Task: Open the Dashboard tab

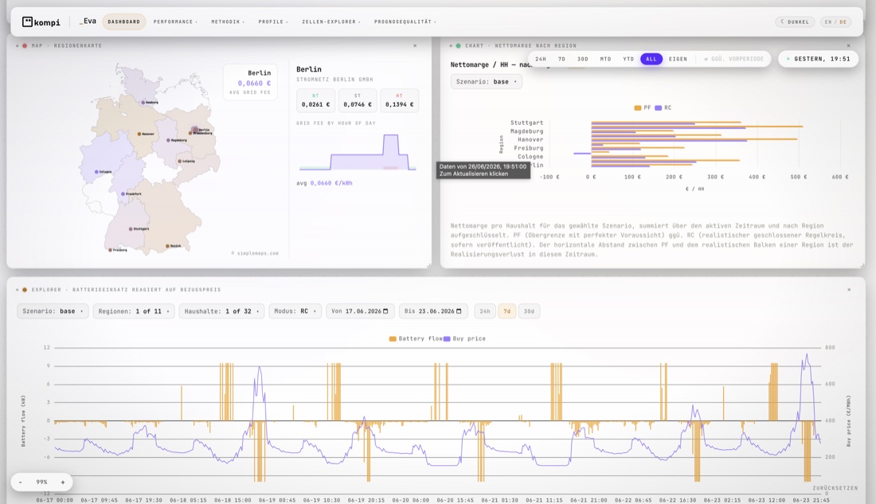Action: (124, 21)
